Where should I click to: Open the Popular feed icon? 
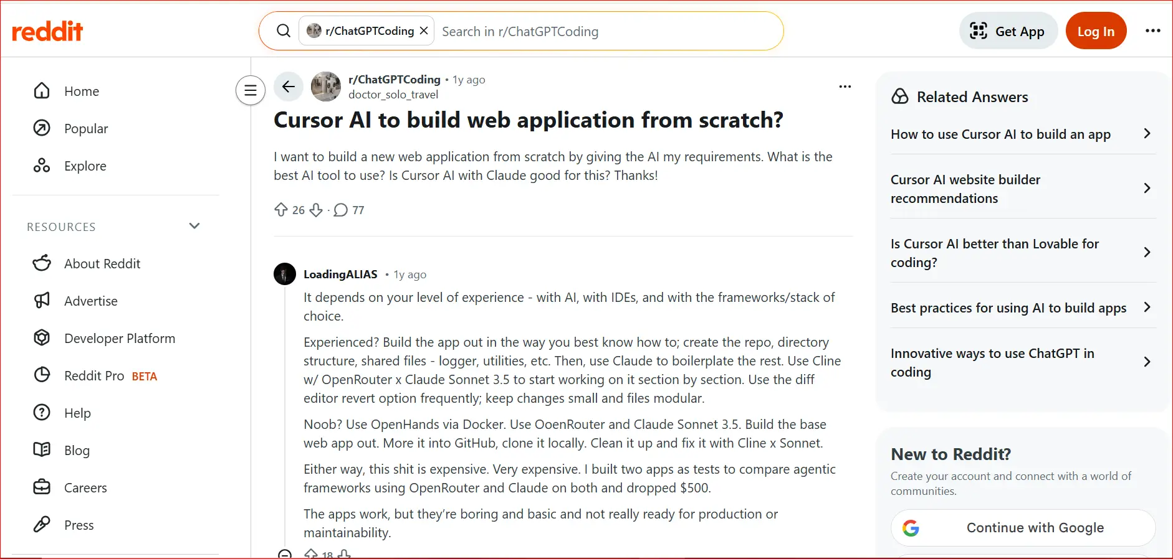41,128
